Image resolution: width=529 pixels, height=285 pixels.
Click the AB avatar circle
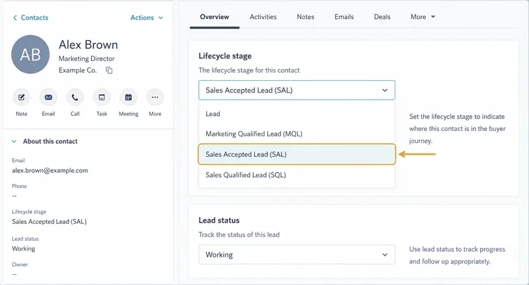[31, 54]
